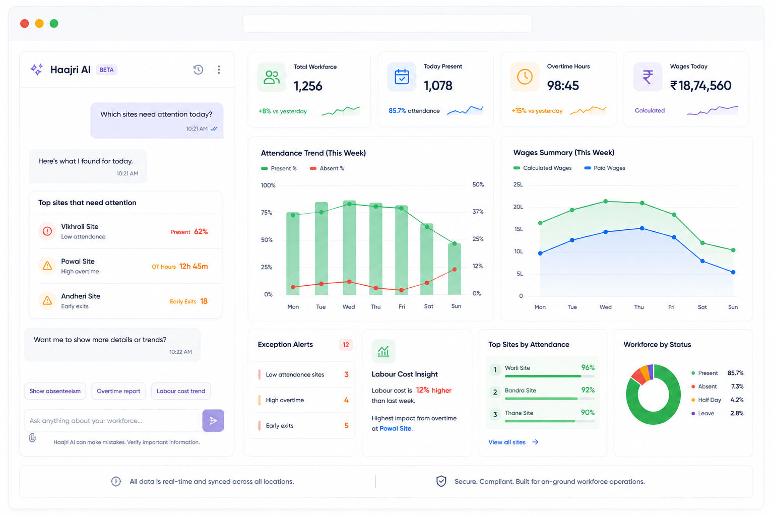Screen dimensions: 774x516
Task: Open Early exits alert row
Action: pyautogui.click(x=304, y=425)
